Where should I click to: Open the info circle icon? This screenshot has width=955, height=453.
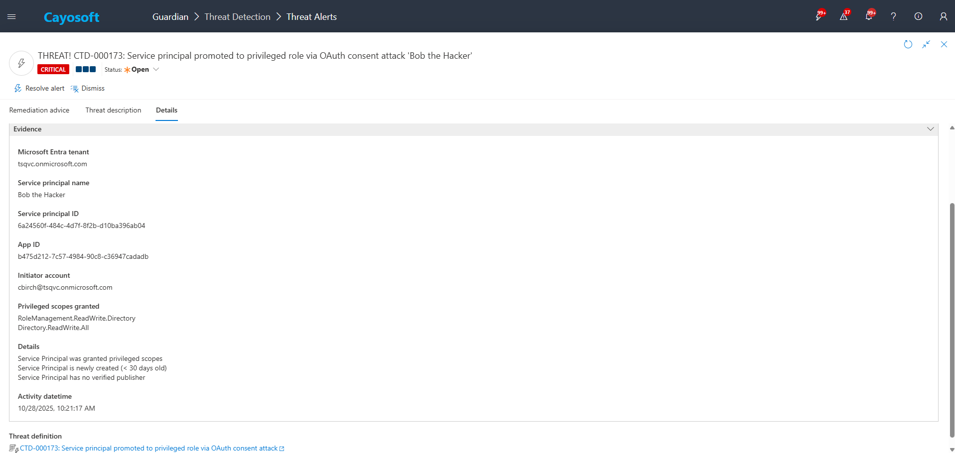pos(918,16)
